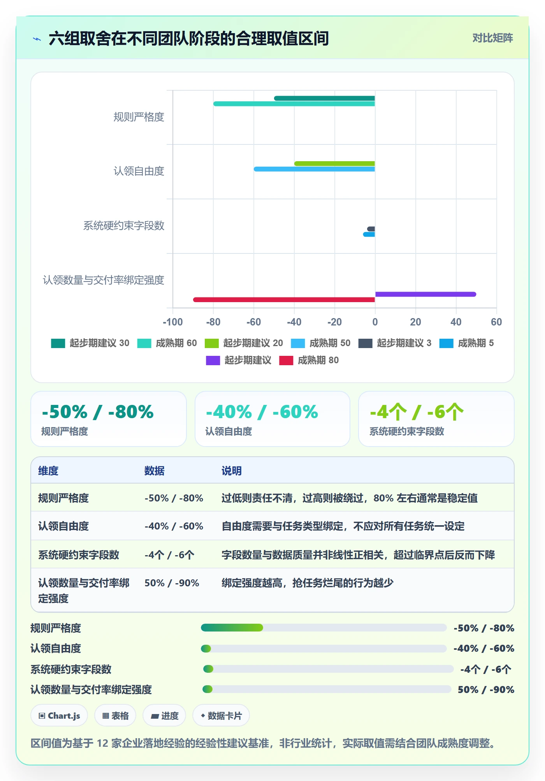Viewport: 545px width, 781px height.
Task: Click the lime green chart bar reaching -40
Action: 334,164
